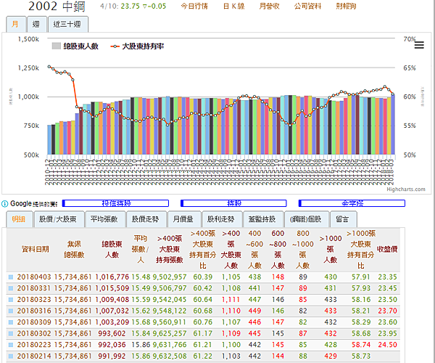Switch to the 明細 tab
Image resolution: width=435 pixels, height=363 pixels.
(19, 219)
